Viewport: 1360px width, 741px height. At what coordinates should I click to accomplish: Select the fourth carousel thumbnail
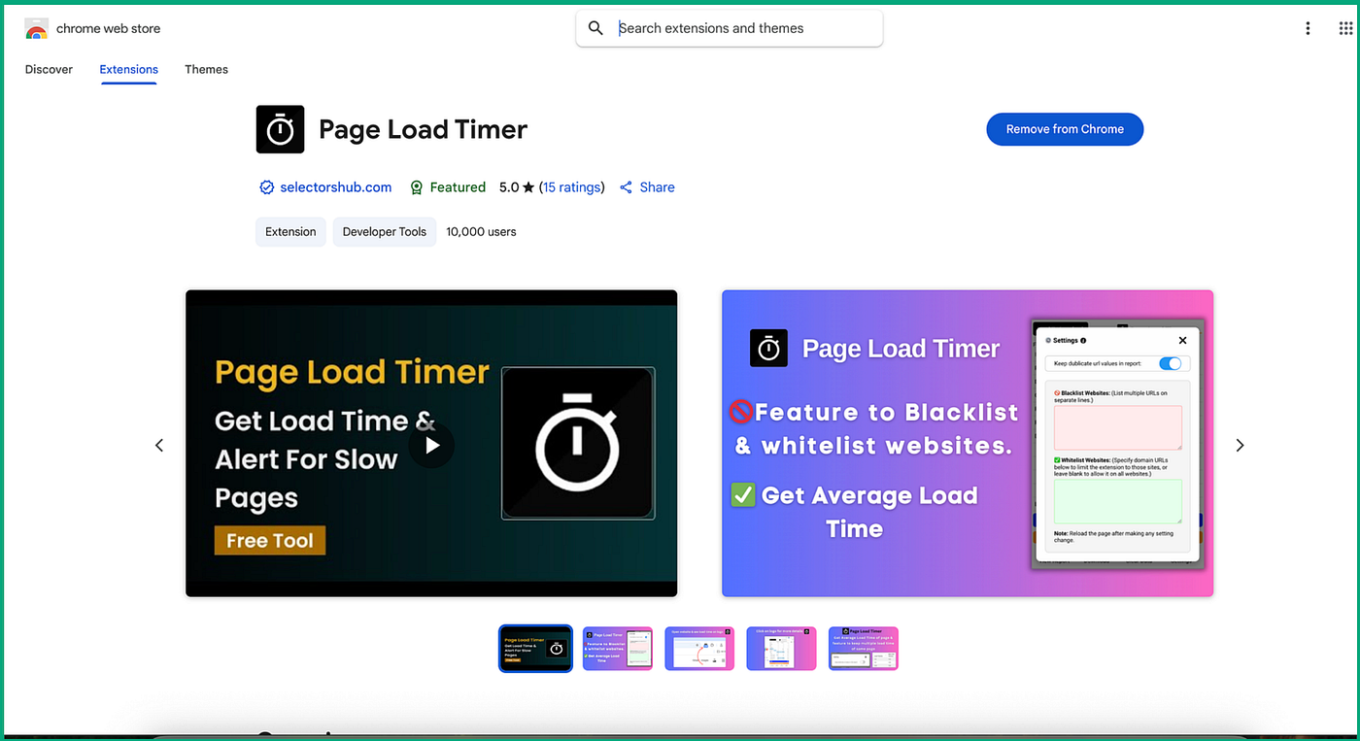(x=782, y=648)
